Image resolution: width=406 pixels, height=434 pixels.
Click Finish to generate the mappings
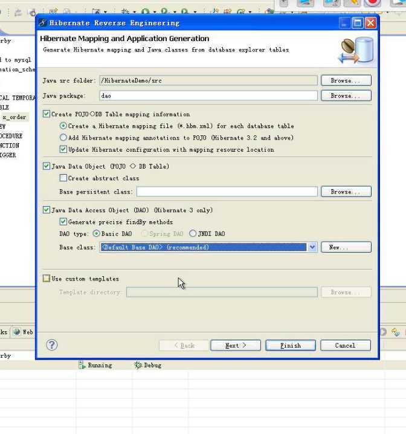pos(291,345)
